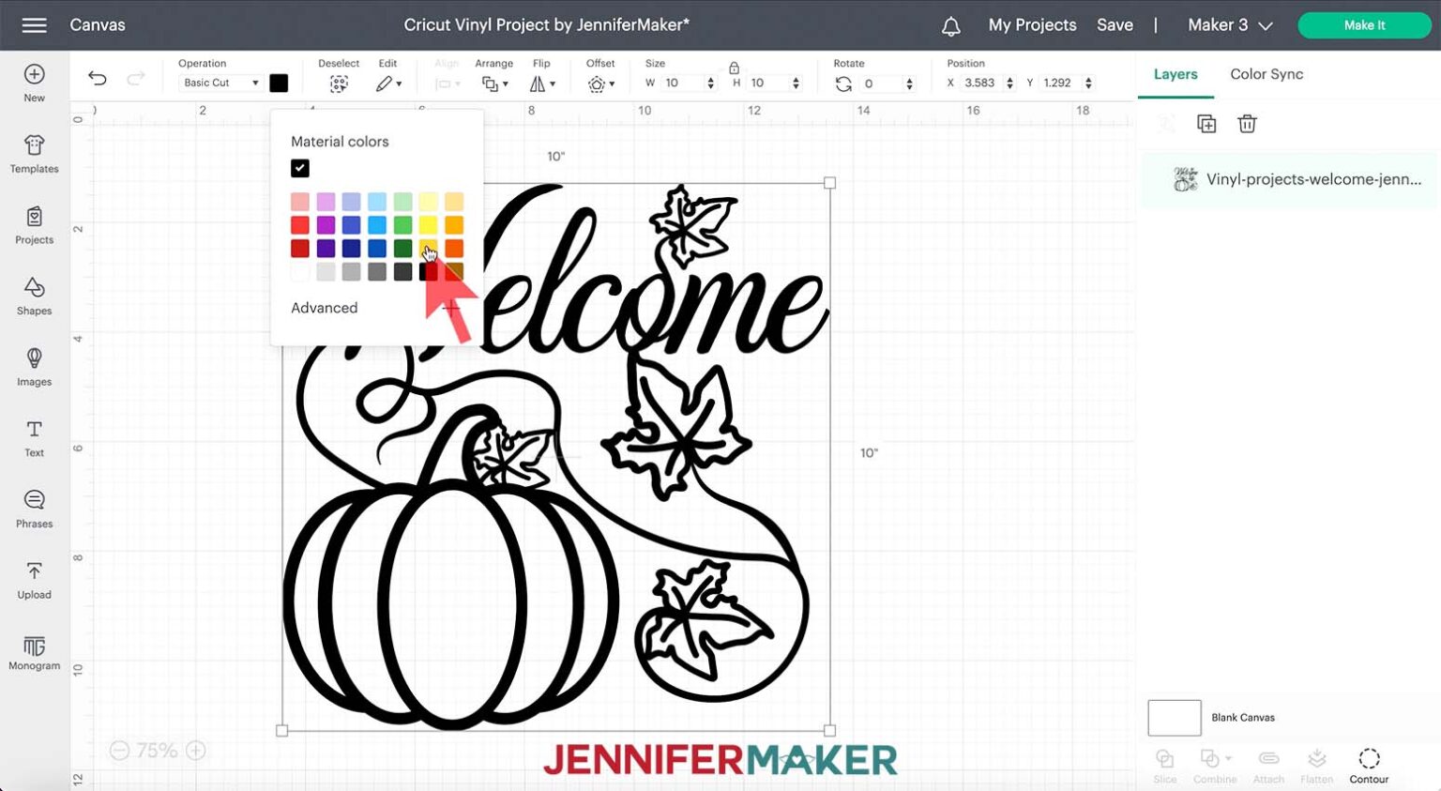Open the Shapes panel
Viewport: 1441px width, 791px height.
click(x=35, y=296)
